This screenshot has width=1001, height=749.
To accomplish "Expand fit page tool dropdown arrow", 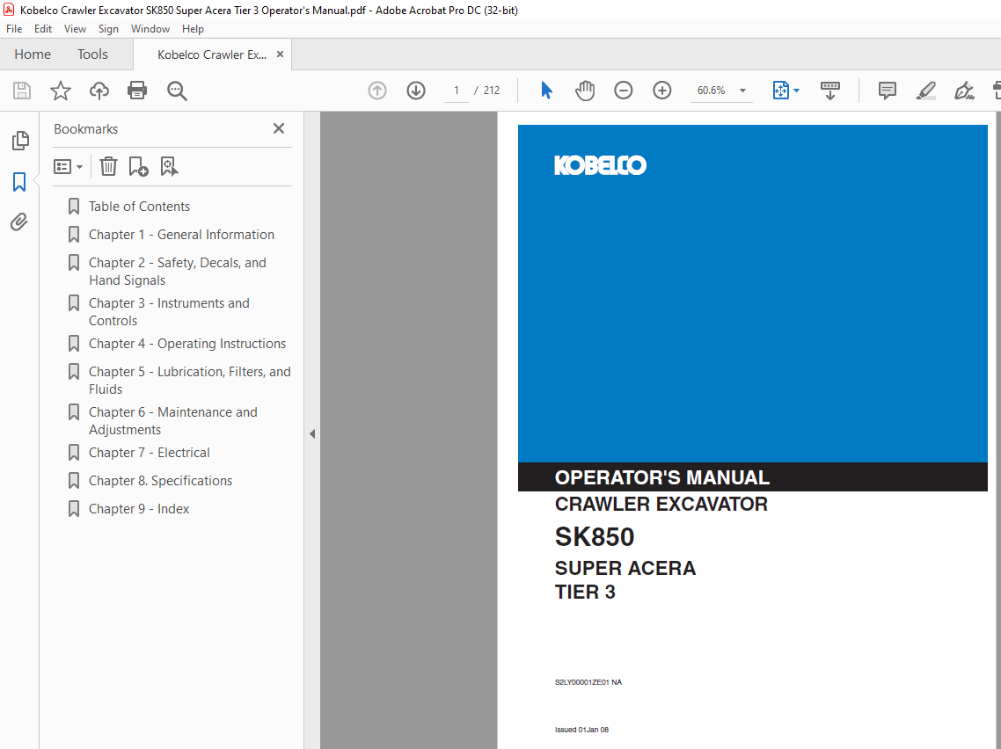I will [x=796, y=91].
